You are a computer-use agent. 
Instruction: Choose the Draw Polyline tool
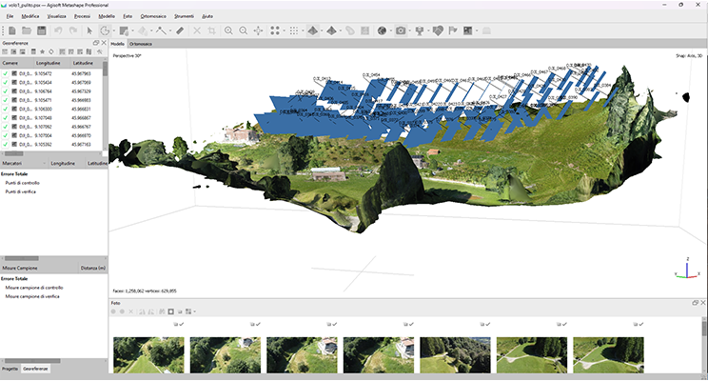tap(161, 30)
